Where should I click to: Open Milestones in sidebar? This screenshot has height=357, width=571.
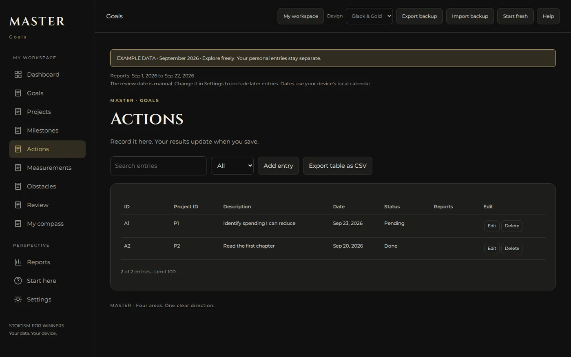pyautogui.click(x=47, y=131)
